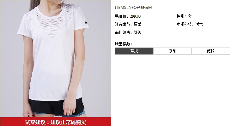237x126 pixels.
Task: Select the 修身 fit option
Action: pyautogui.click(x=173, y=51)
